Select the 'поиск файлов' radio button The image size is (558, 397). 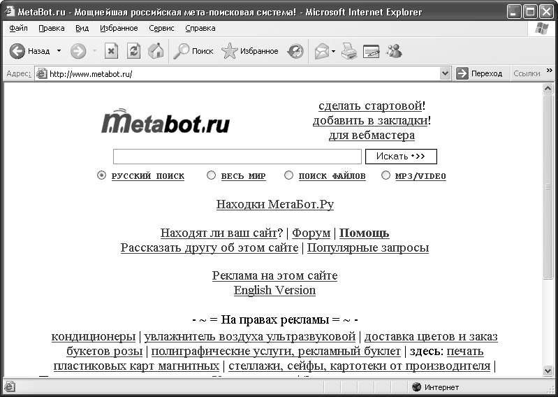[289, 175]
